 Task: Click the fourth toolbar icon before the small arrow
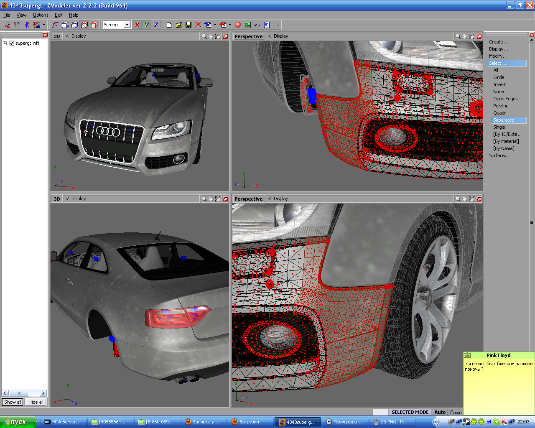click(37, 25)
